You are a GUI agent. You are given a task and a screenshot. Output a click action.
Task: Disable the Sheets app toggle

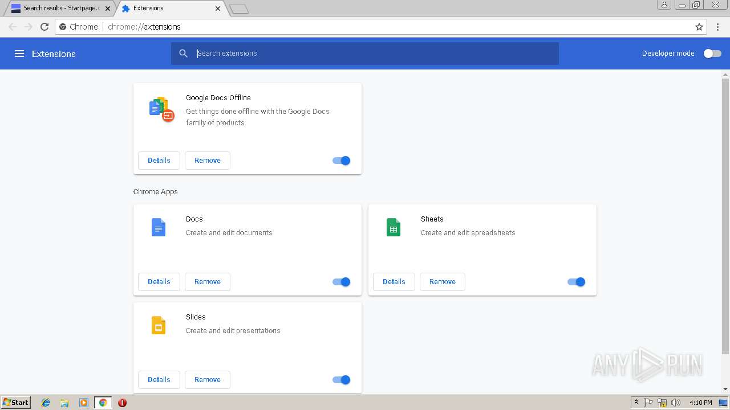(577, 282)
